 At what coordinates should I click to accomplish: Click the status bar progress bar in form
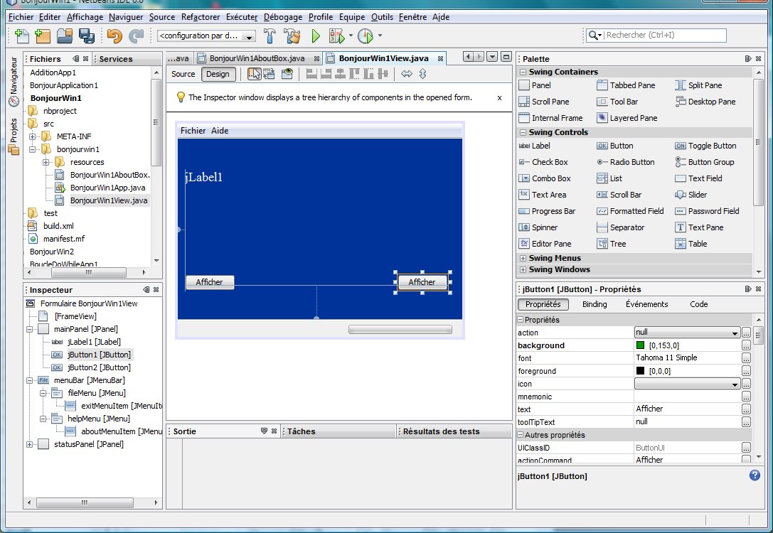point(400,329)
